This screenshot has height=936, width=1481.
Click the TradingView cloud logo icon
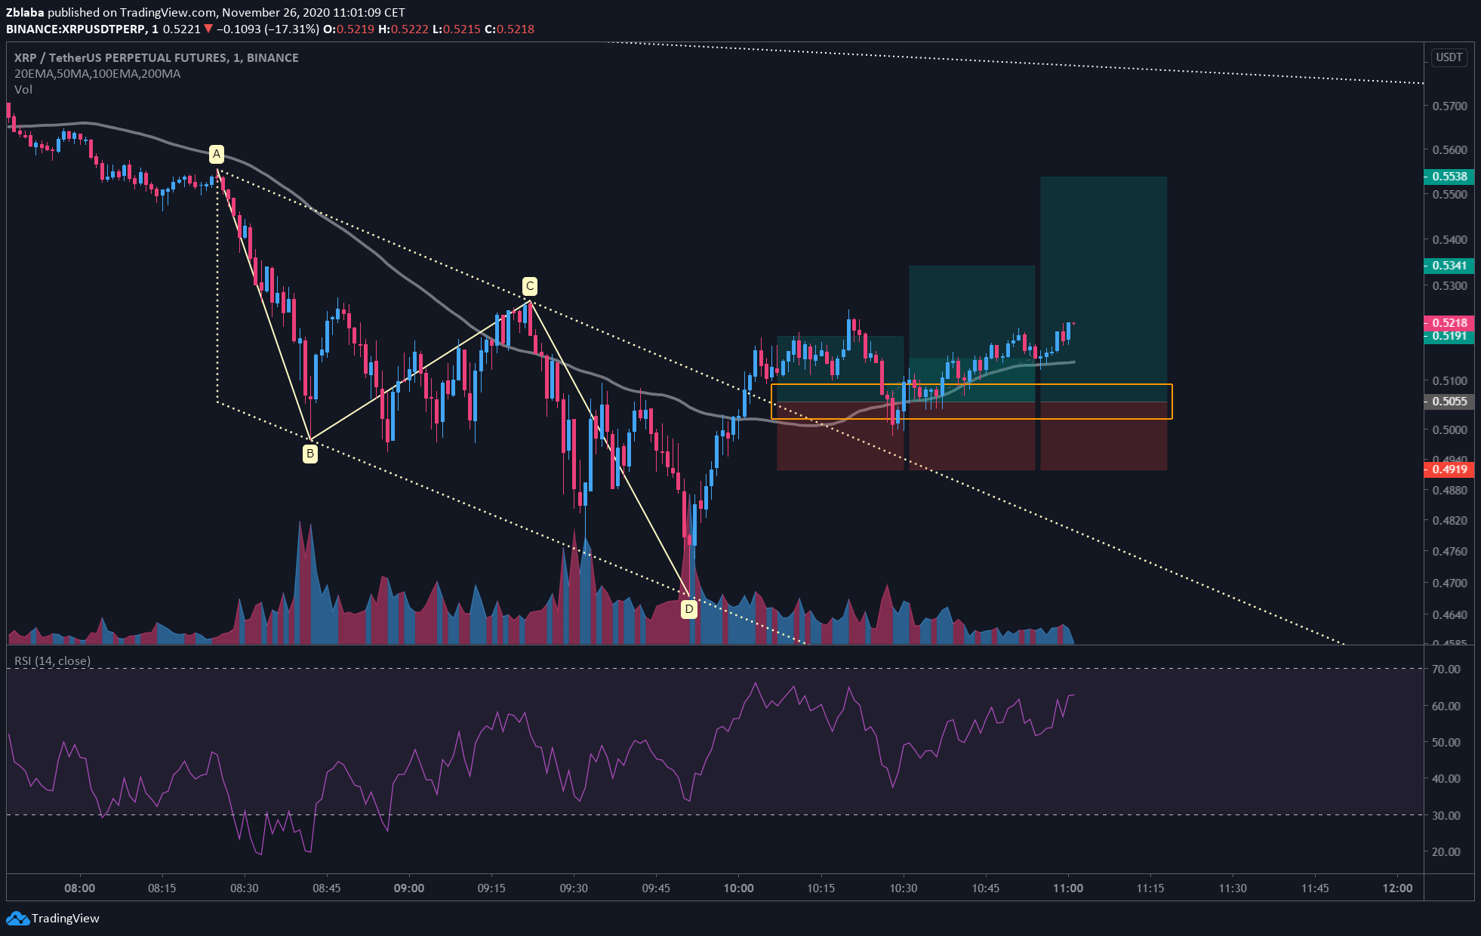[x=17, y=919]
